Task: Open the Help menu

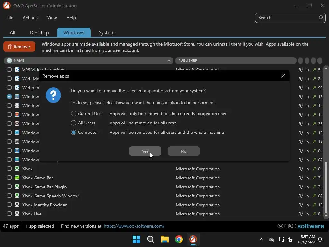Action: point(71,18)
